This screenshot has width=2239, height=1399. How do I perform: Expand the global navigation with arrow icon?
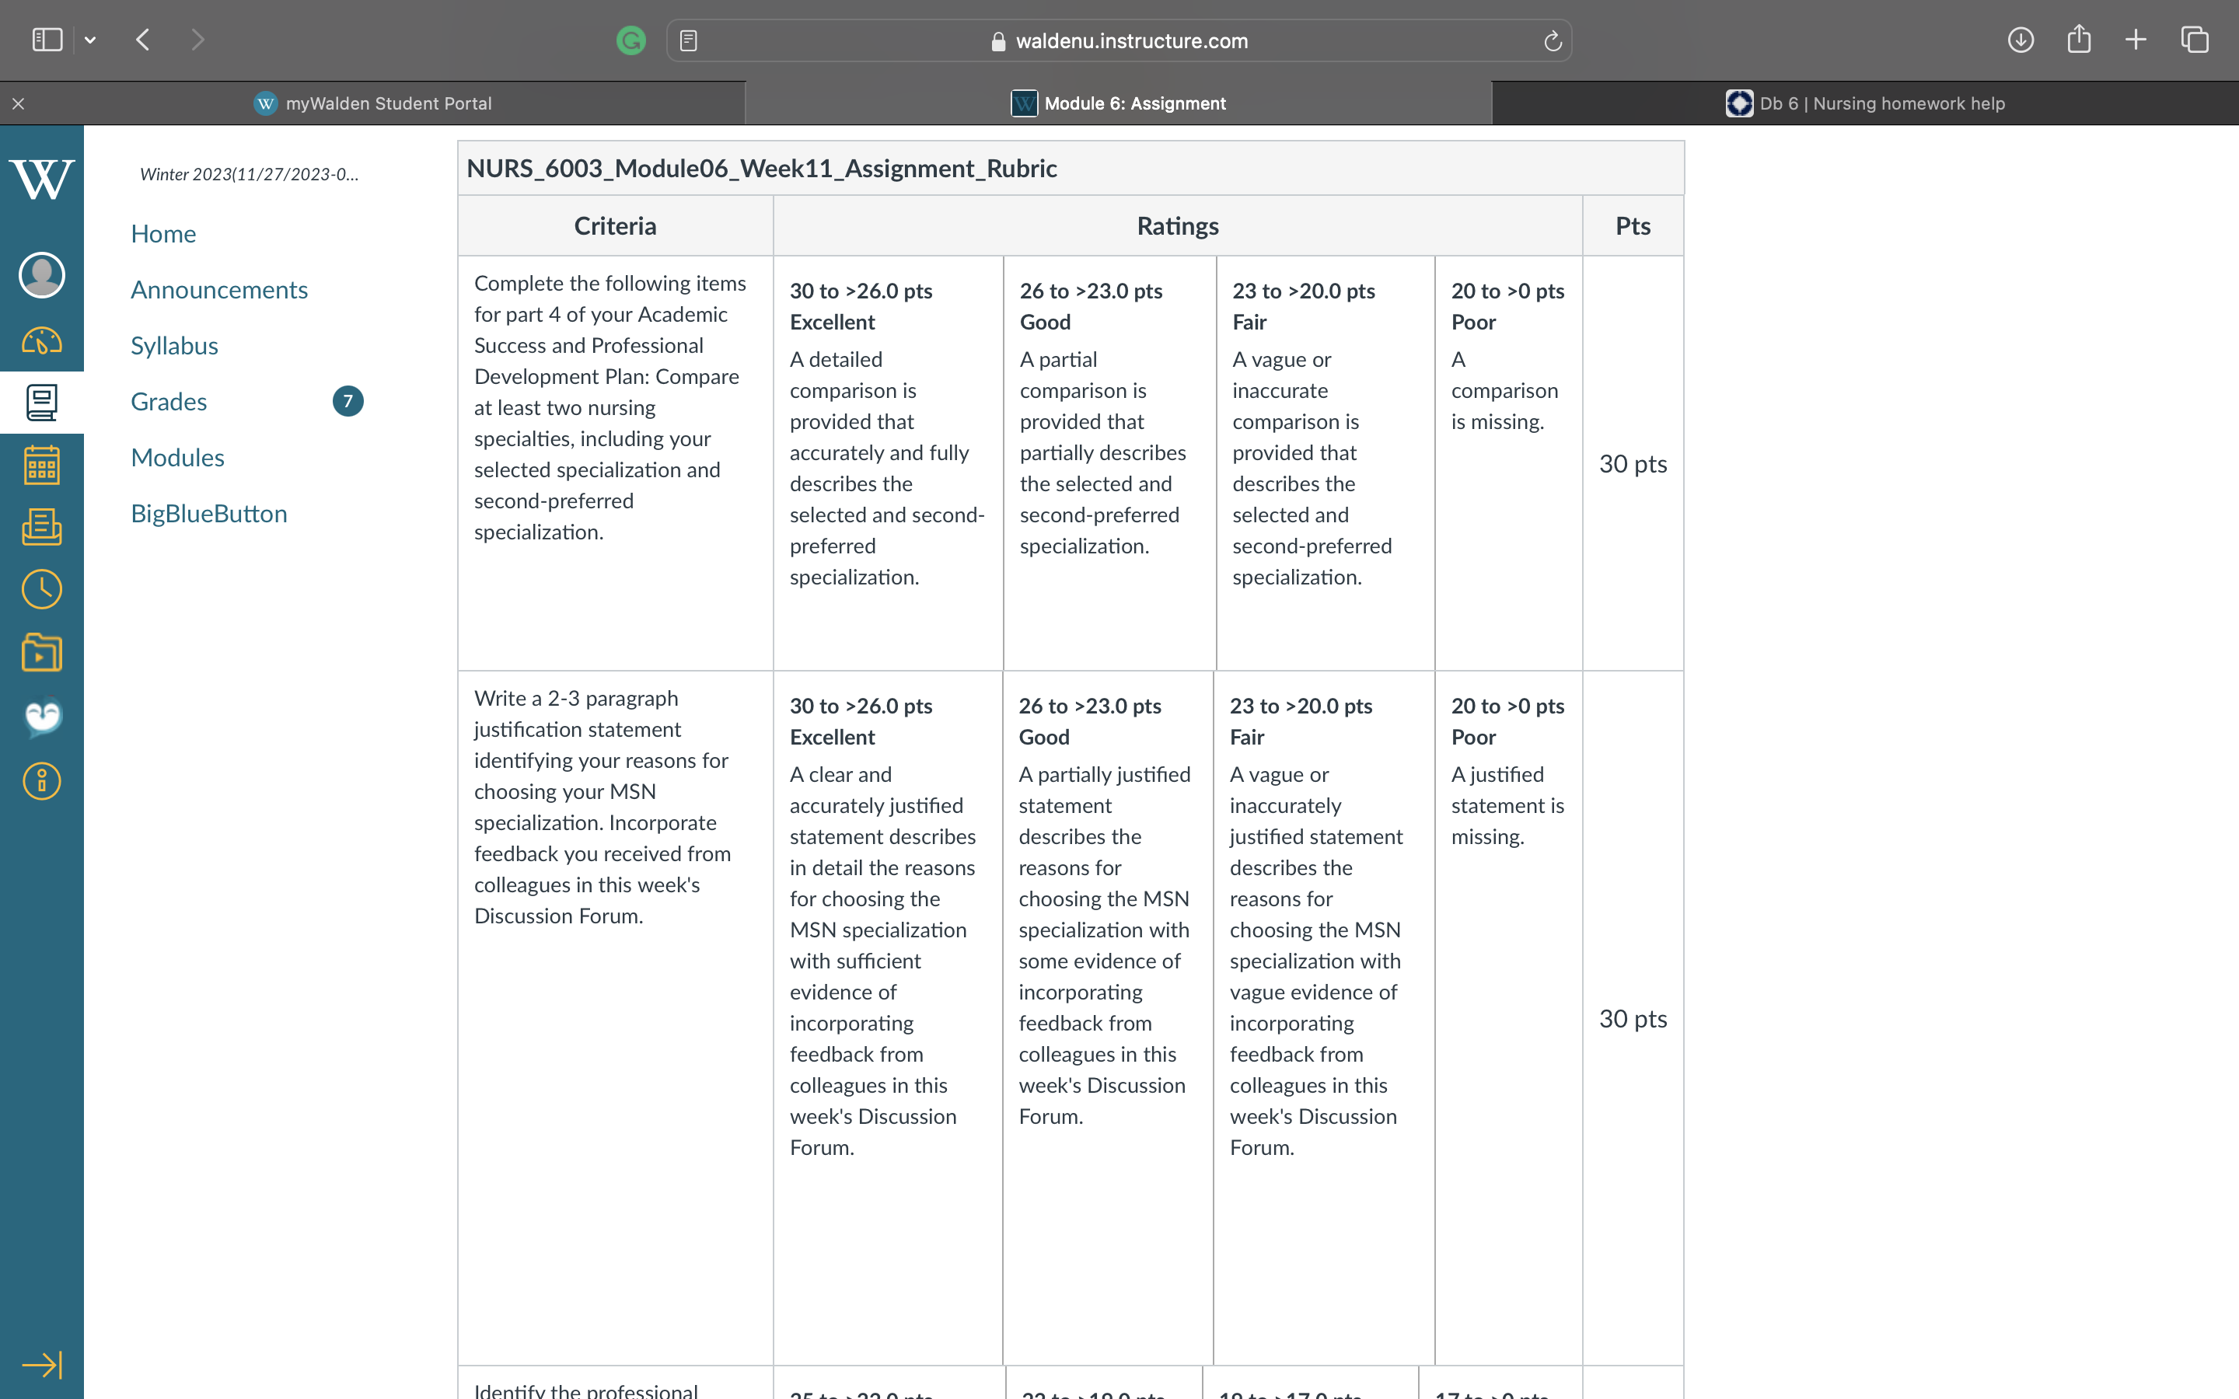click(42, 1365)
